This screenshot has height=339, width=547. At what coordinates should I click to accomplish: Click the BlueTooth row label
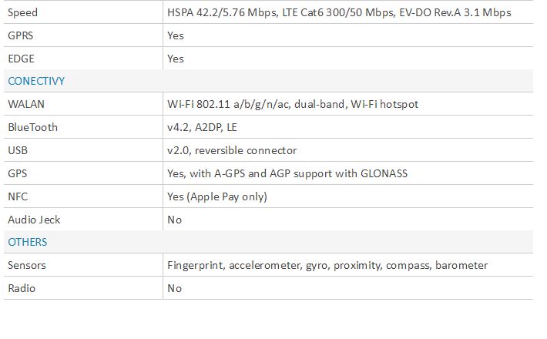pos(32,127)
